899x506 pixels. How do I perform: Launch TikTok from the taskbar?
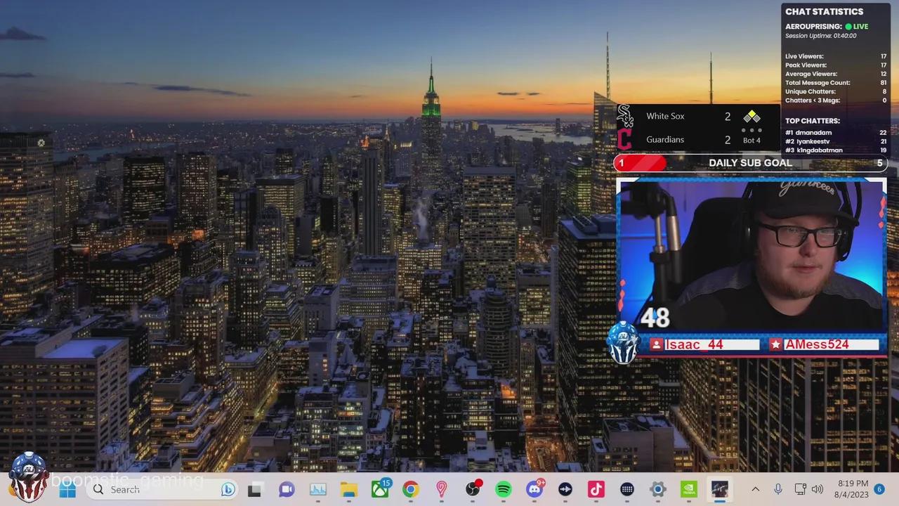pyautogui.click(x=596, y=489)
